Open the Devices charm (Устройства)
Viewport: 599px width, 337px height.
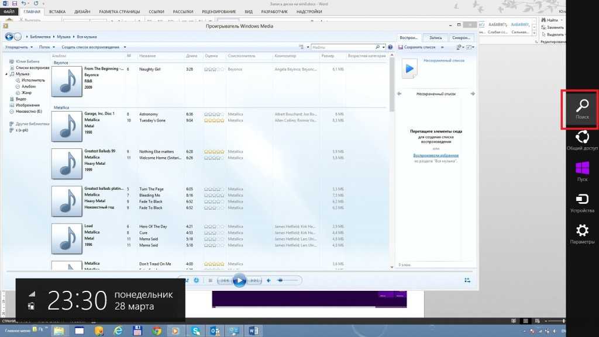pos(582,203)
